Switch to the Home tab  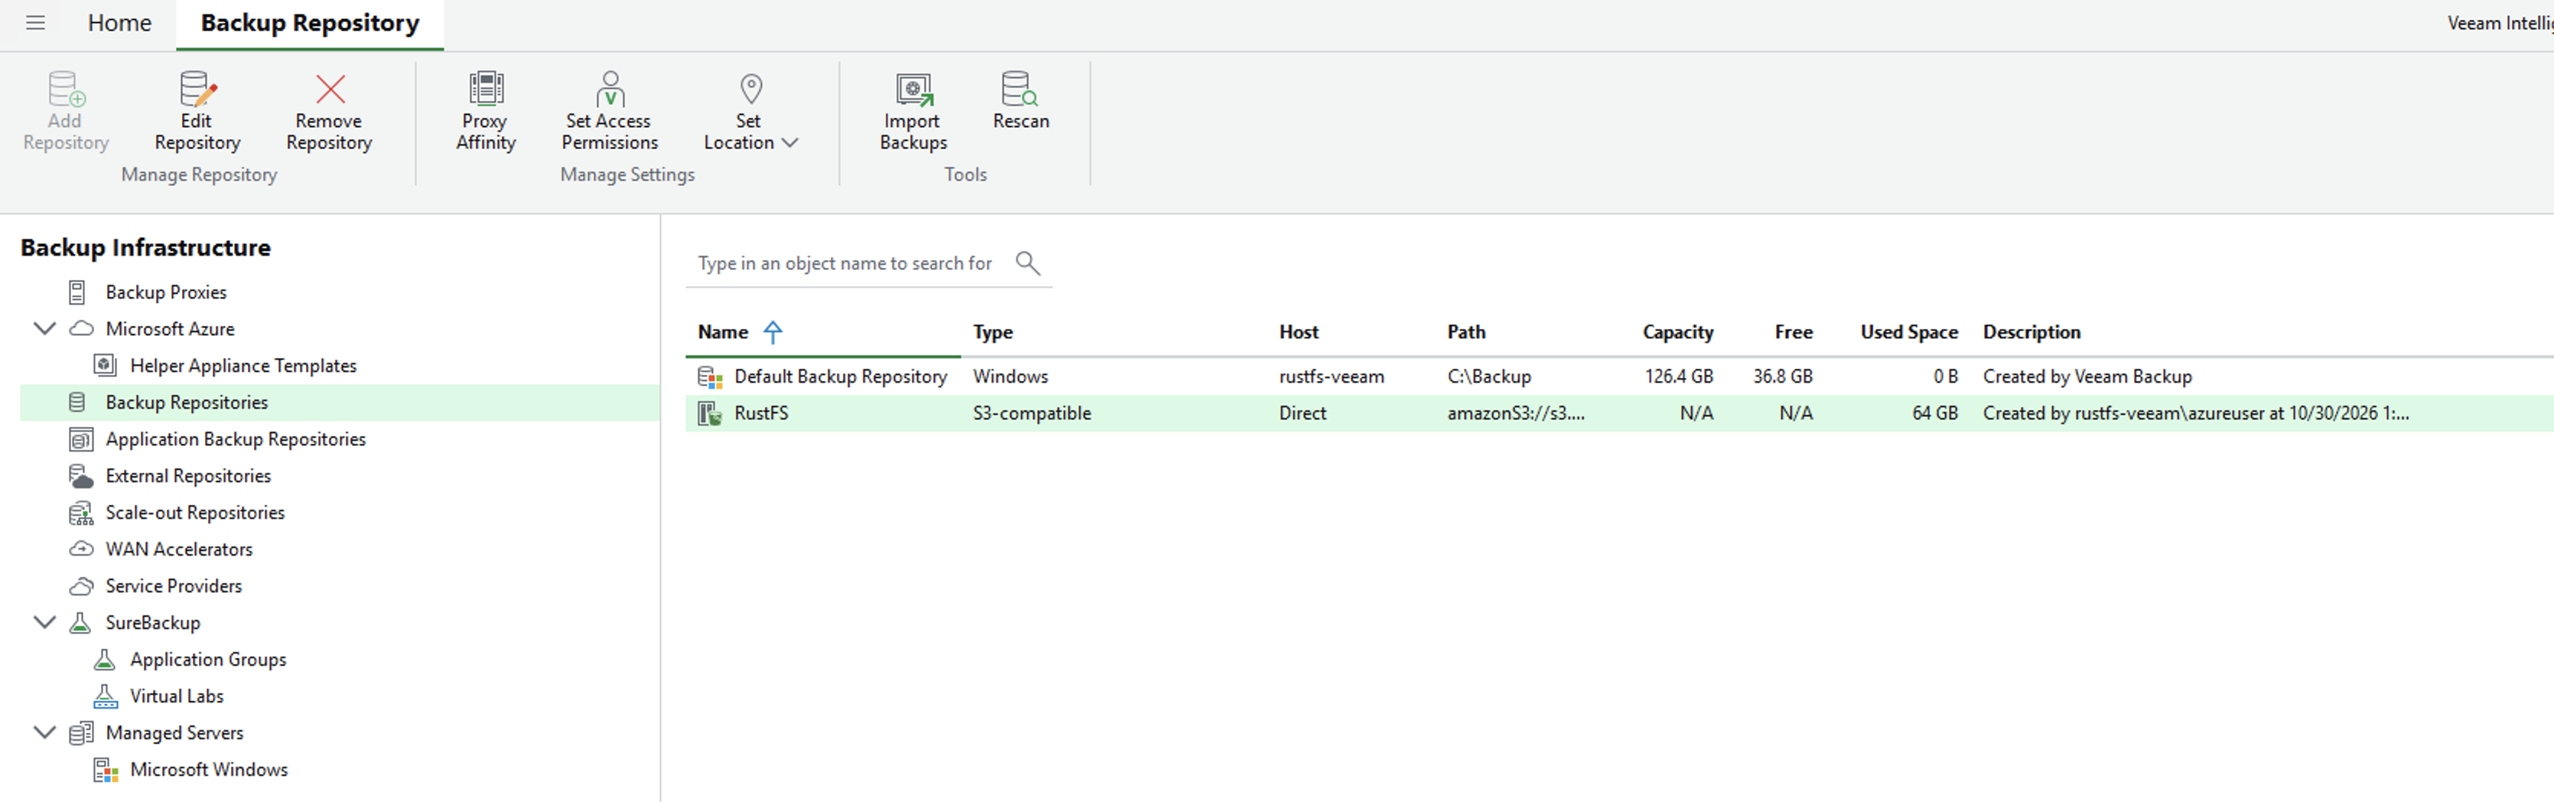point(119,23)
